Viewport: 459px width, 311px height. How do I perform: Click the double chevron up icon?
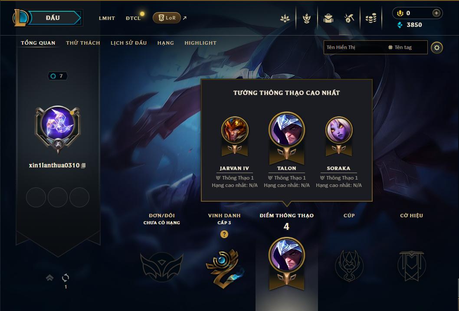[x=50, y=278]
